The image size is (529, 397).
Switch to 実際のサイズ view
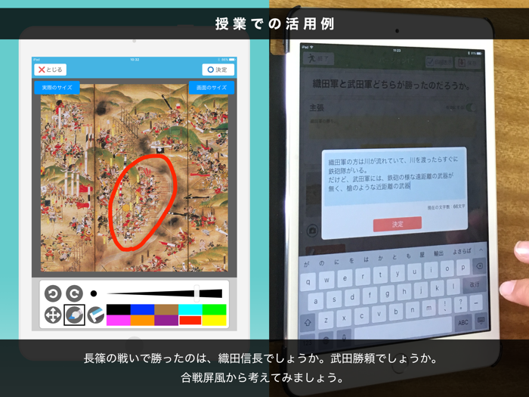click(x=57, y=88)
